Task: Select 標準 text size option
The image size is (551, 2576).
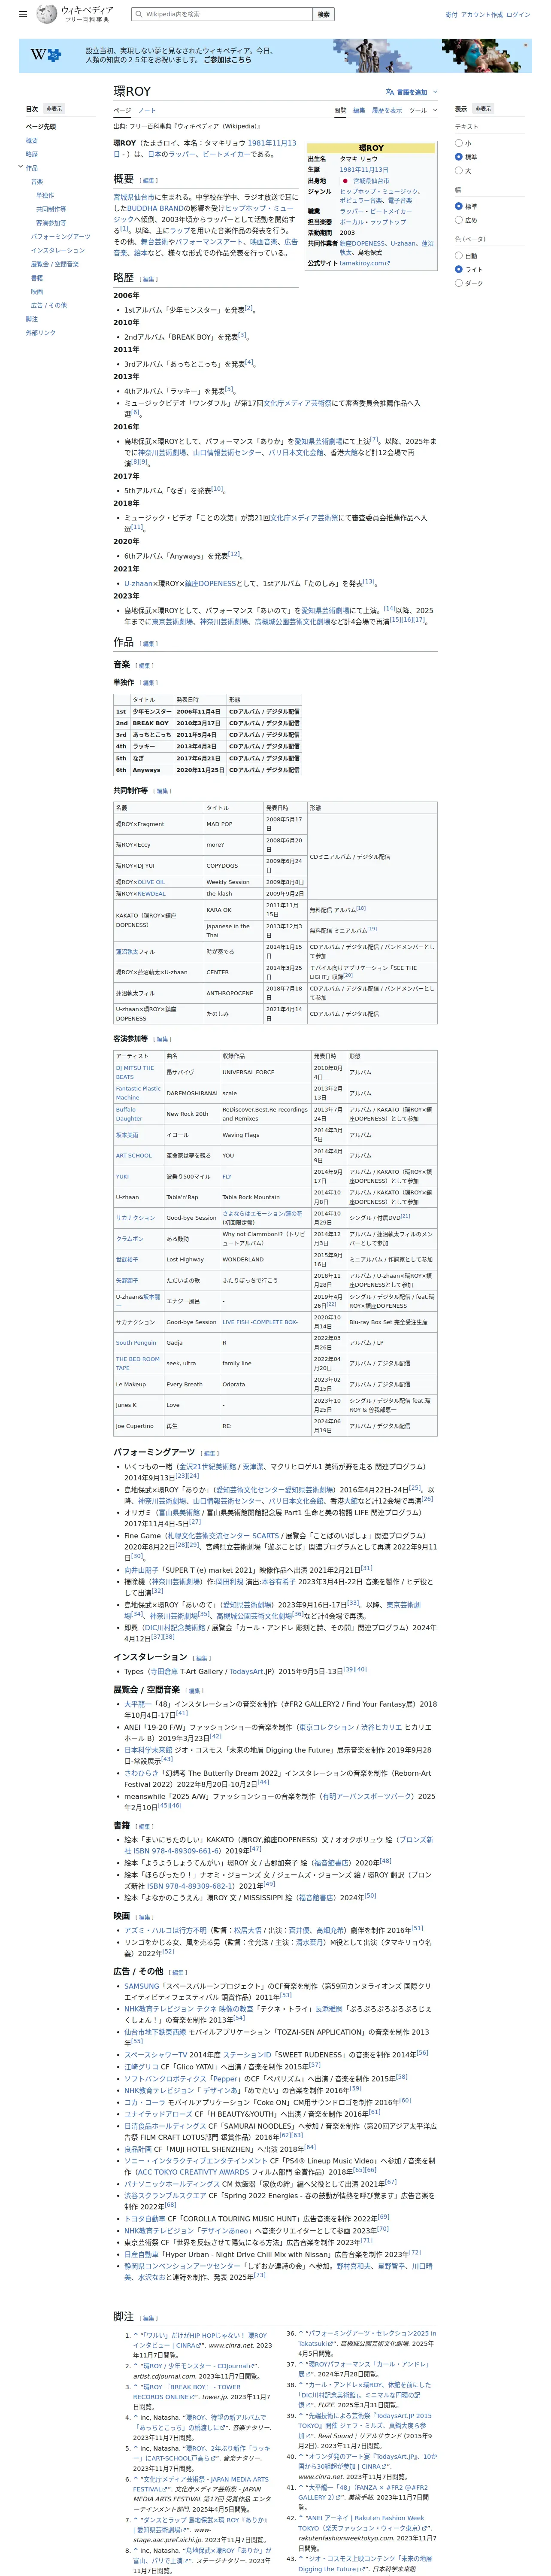Action: coord(459,157)
